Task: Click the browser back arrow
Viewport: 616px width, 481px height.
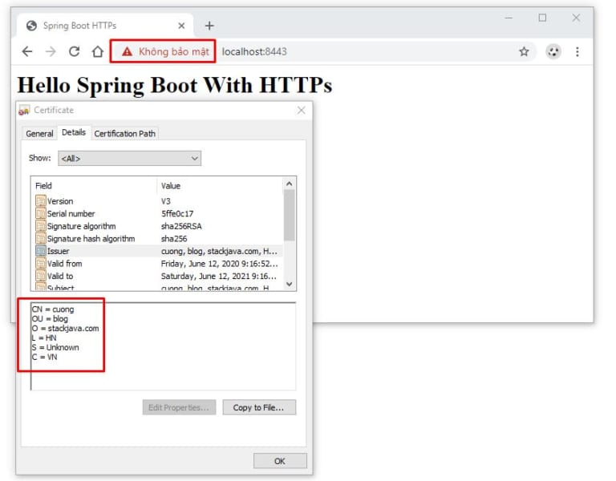Action: [27, 51]
